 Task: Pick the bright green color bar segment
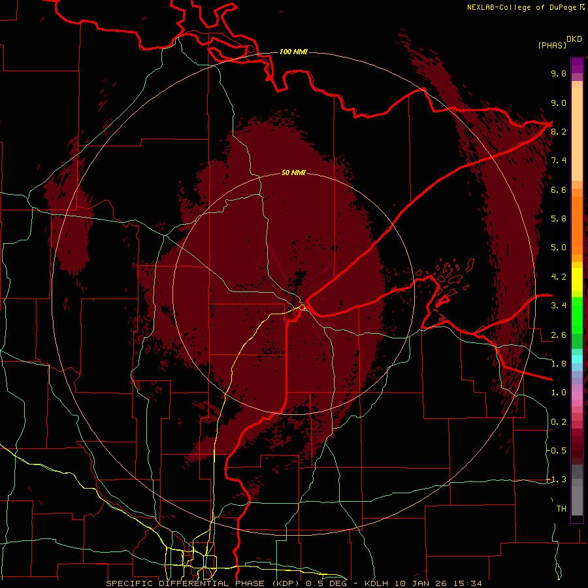point(577,315)
